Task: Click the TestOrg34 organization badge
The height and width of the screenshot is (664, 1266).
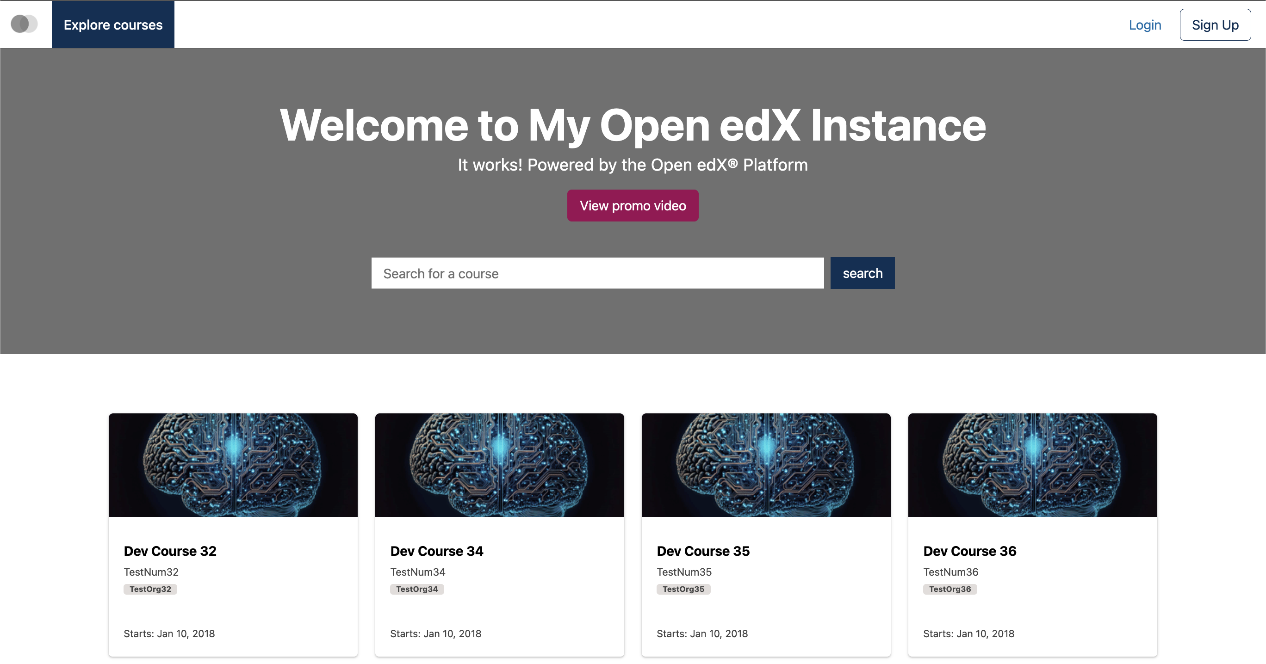Action: click(417, 589)
